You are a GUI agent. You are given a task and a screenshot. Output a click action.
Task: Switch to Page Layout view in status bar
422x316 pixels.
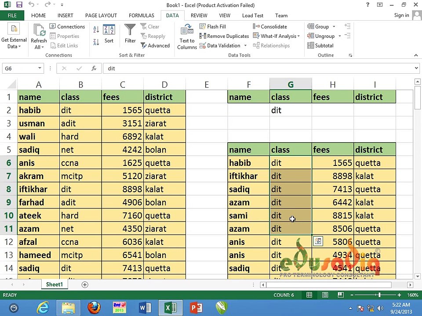coord(325,295)
